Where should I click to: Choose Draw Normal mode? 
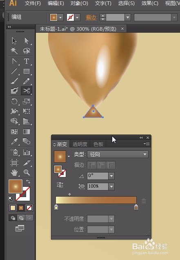tap(13, 218)
